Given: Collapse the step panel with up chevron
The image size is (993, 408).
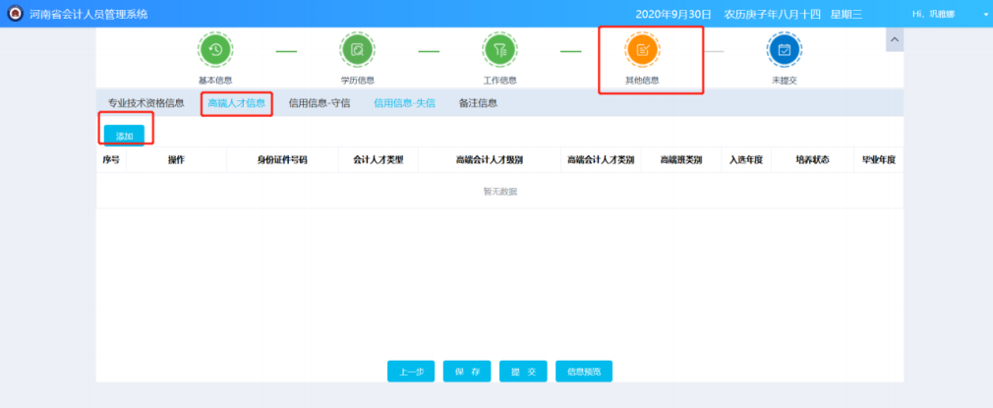Looking at the screenshot, I should pos(895,38).
